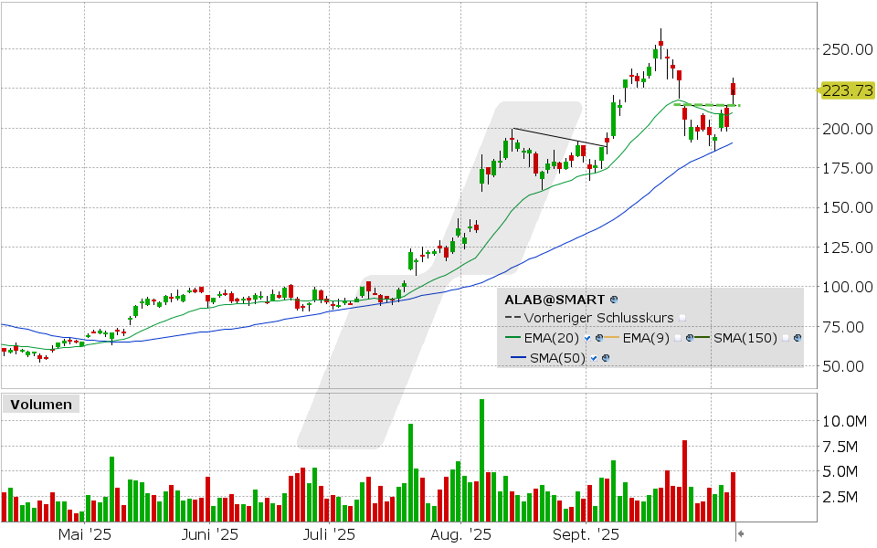The image size is (877, 548).
Task: Click the Aug. '25 axis label
Action: (x=460, y=534)
